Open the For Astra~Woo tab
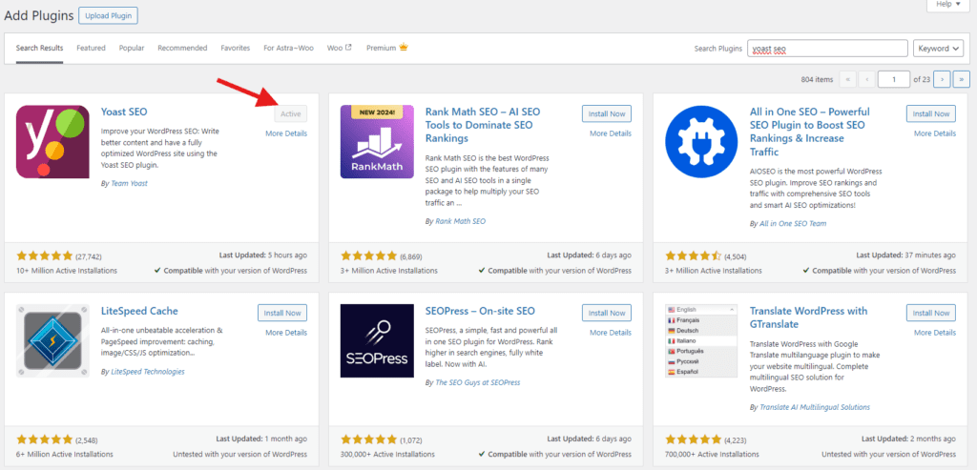Viewport: 977px width, 470px height. coord(288,48)
